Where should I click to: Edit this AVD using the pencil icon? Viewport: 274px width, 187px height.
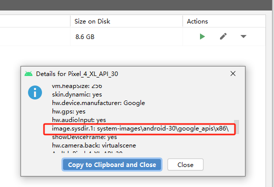[223, 36]
